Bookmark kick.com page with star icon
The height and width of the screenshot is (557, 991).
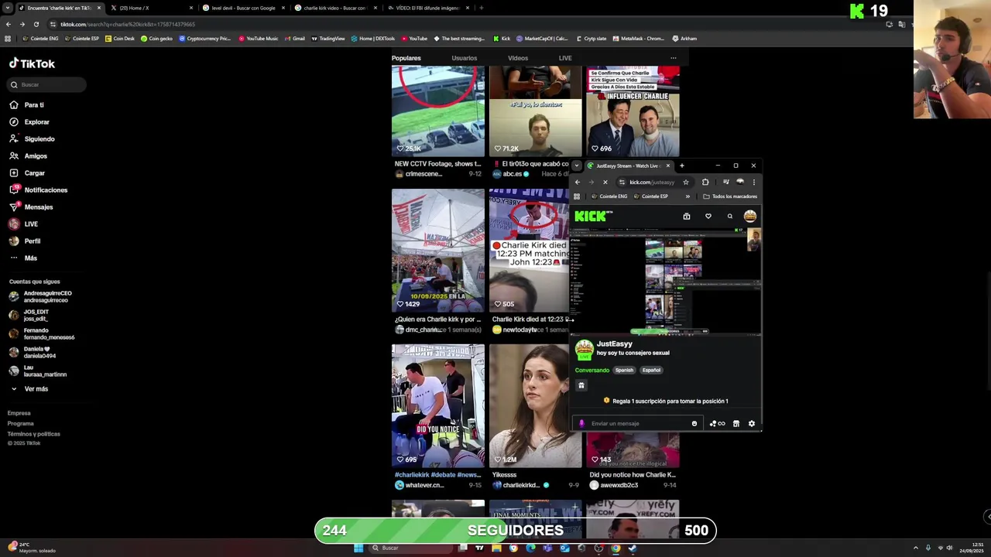pos(685,183)
